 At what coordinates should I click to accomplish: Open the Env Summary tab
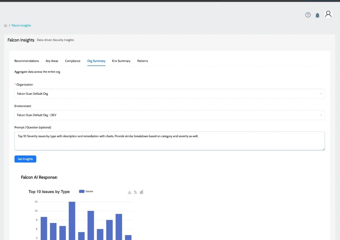coord(121,61)
